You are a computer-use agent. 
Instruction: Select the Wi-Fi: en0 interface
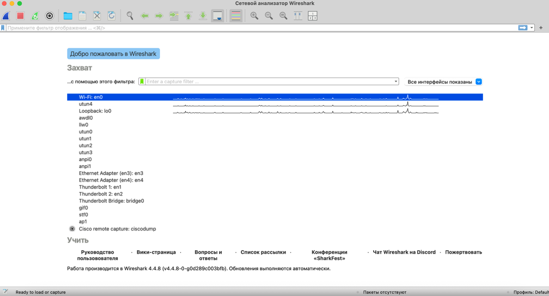pos(91,97)
